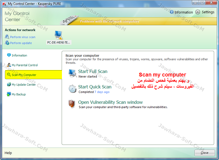
Task: Minimize the Kaspersky PURE window
Action: click(x=195, y=3)
